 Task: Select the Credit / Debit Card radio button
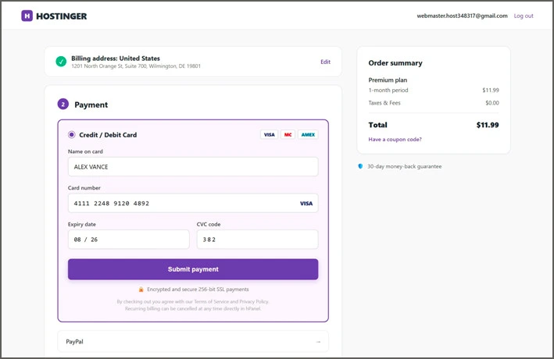point(71,134)
